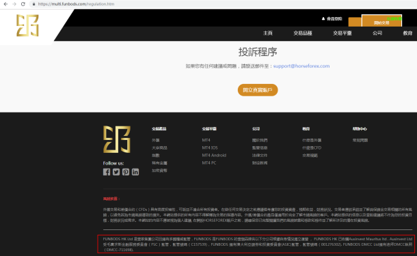Click the 指數 footer link

click(x=156, y=156)
